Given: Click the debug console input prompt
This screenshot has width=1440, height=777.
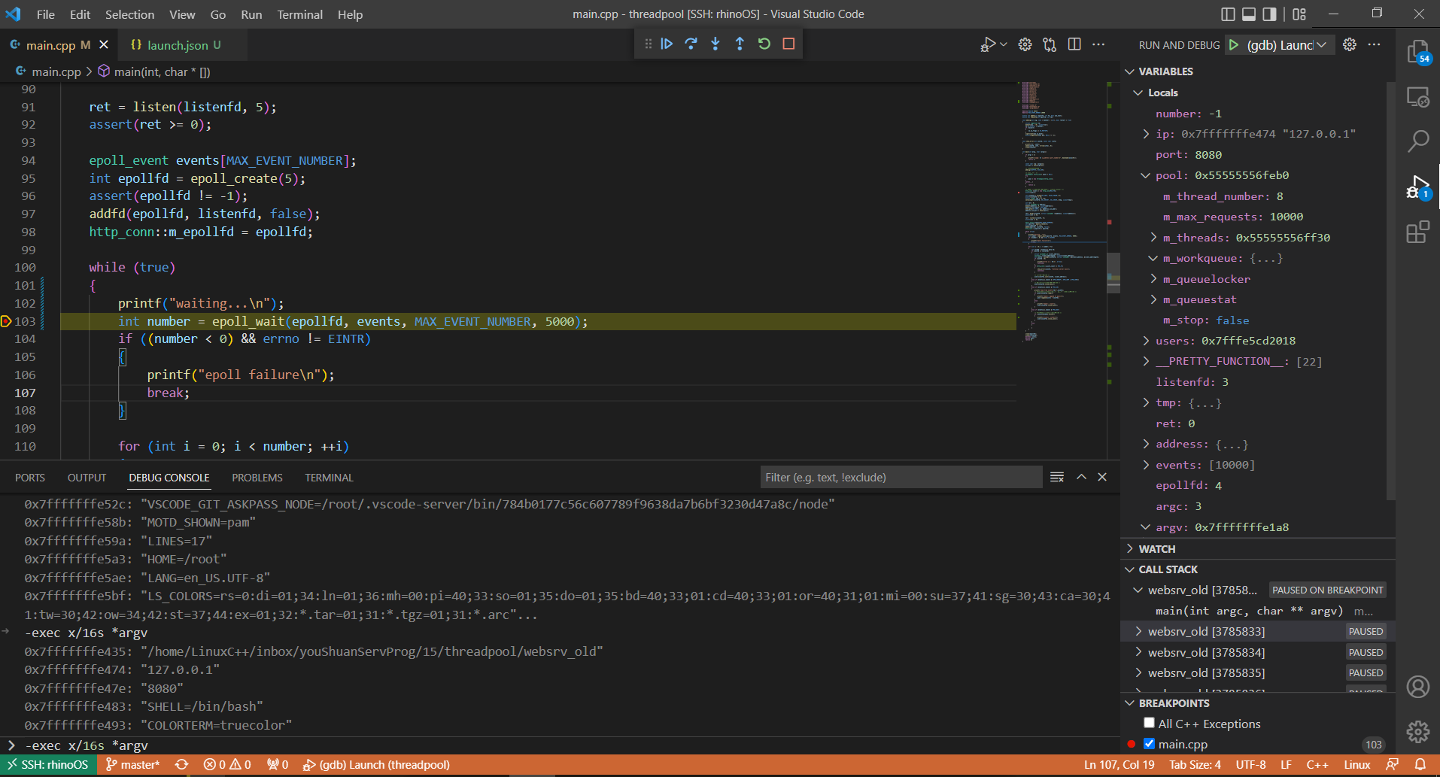Looking at the screenshot, I should click(564, 745).
